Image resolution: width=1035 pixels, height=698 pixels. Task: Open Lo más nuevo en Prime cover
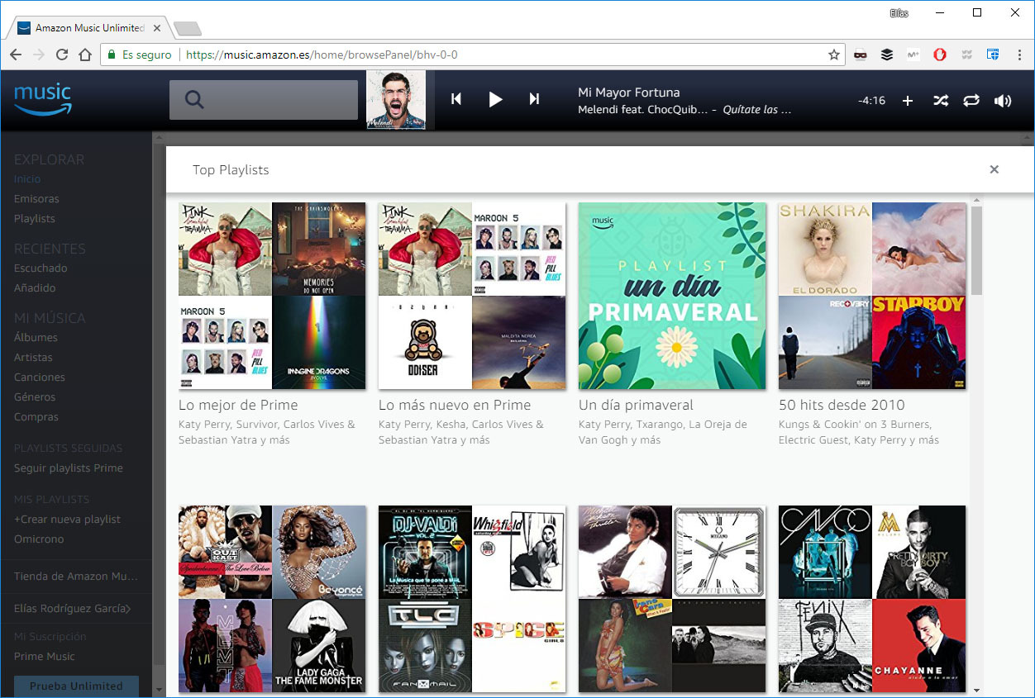[472, 296]
